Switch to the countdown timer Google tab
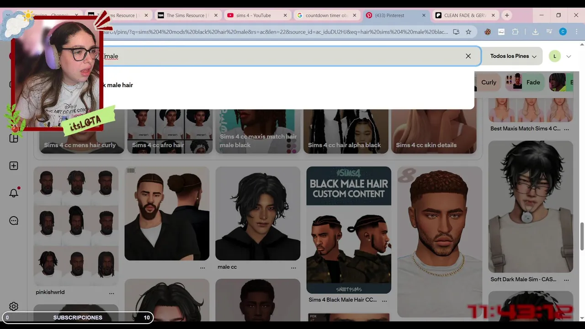This screenshot has width=585, height=329. (326, 15)
